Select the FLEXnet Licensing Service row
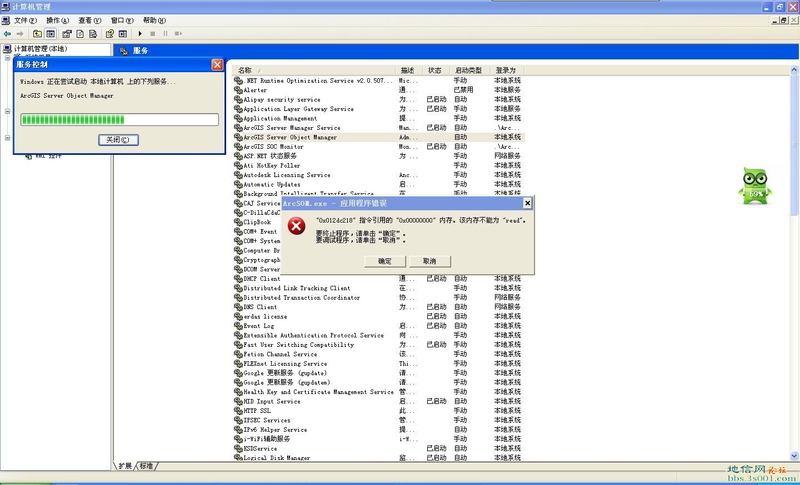Viewport: 800px width, 485px height. click(379, 363)
